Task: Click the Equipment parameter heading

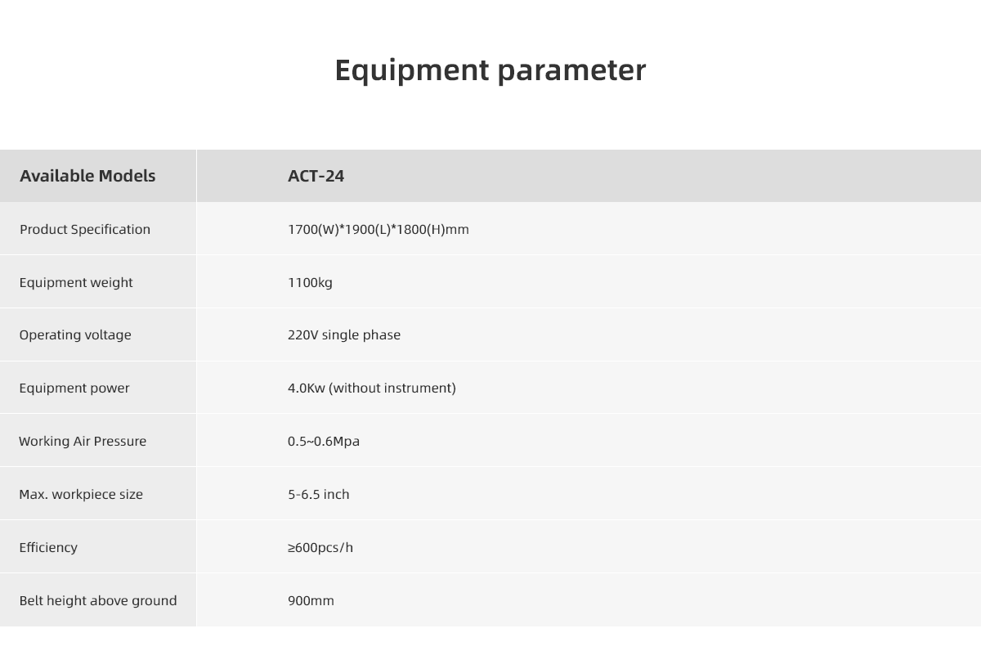Action: 490,70
